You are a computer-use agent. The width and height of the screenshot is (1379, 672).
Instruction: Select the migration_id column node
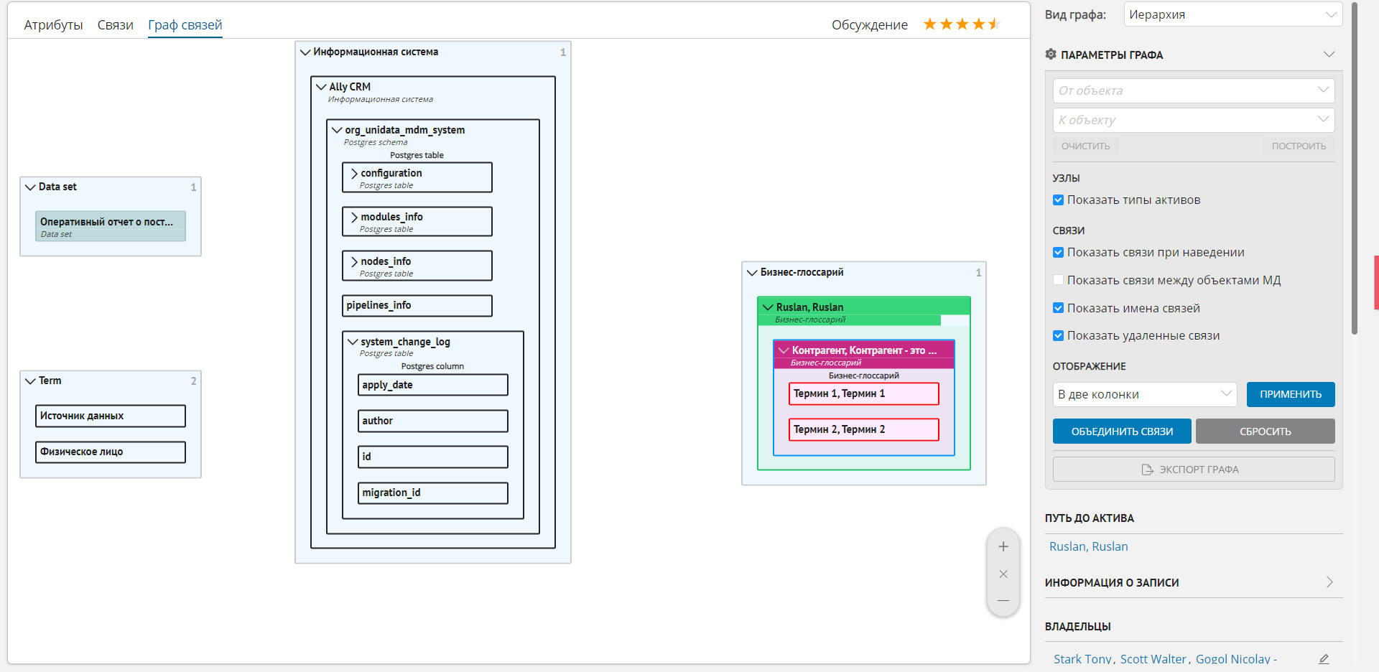coord(433,493)
